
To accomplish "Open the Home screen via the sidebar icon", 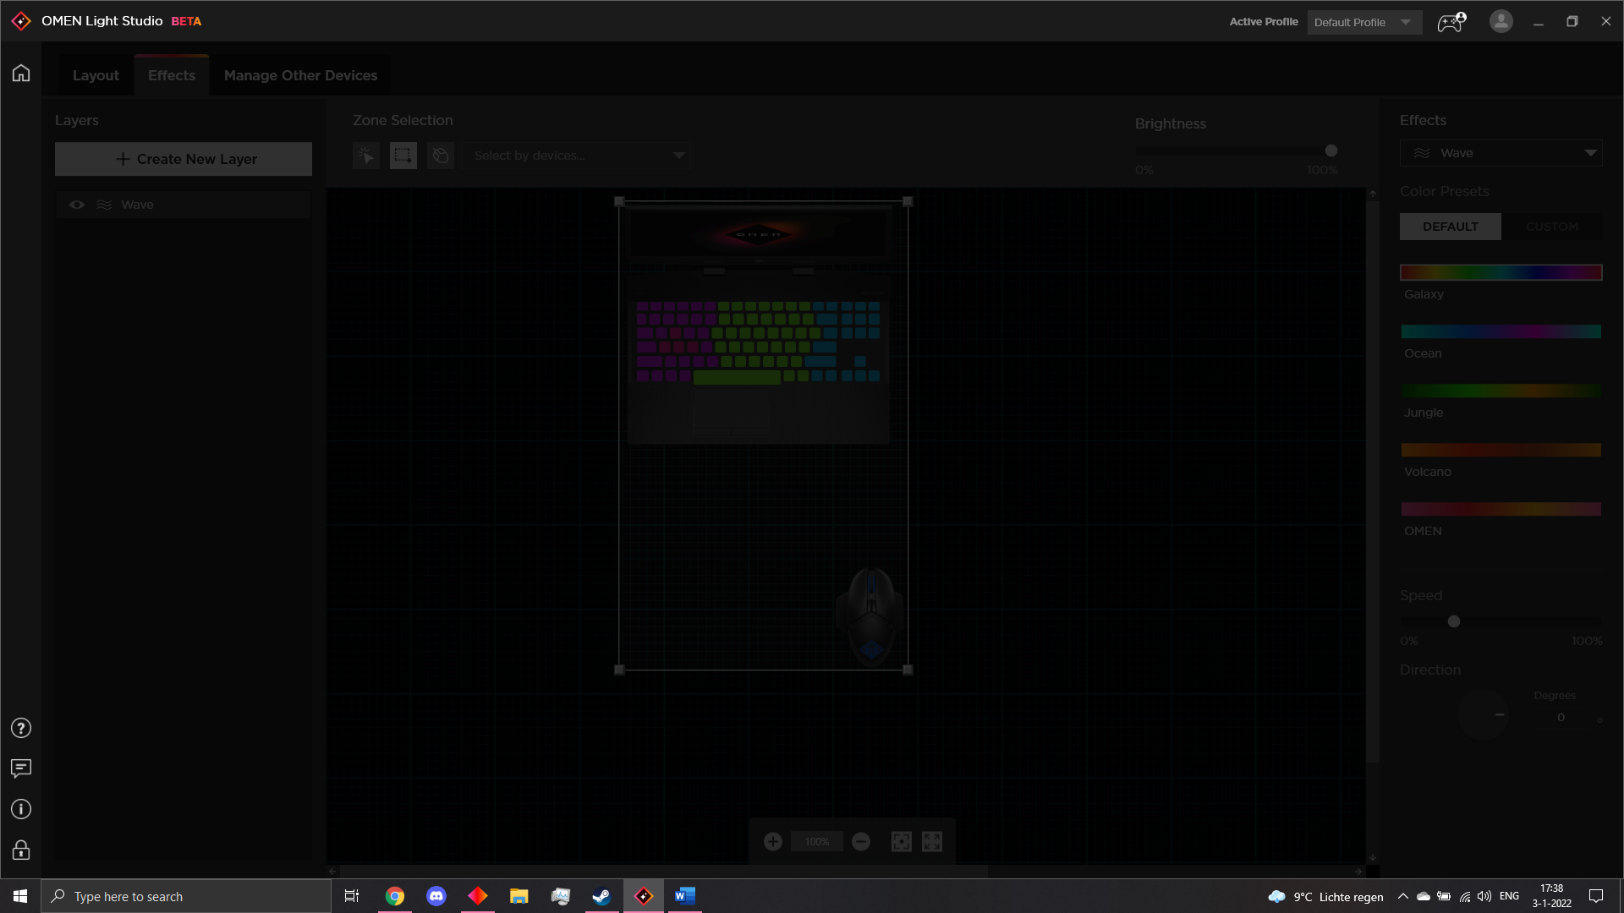I will click(x=20, y=73).
